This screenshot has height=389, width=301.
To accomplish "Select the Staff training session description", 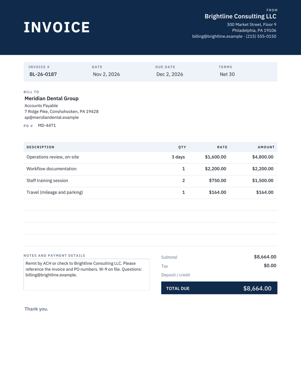I will [47, 180].
